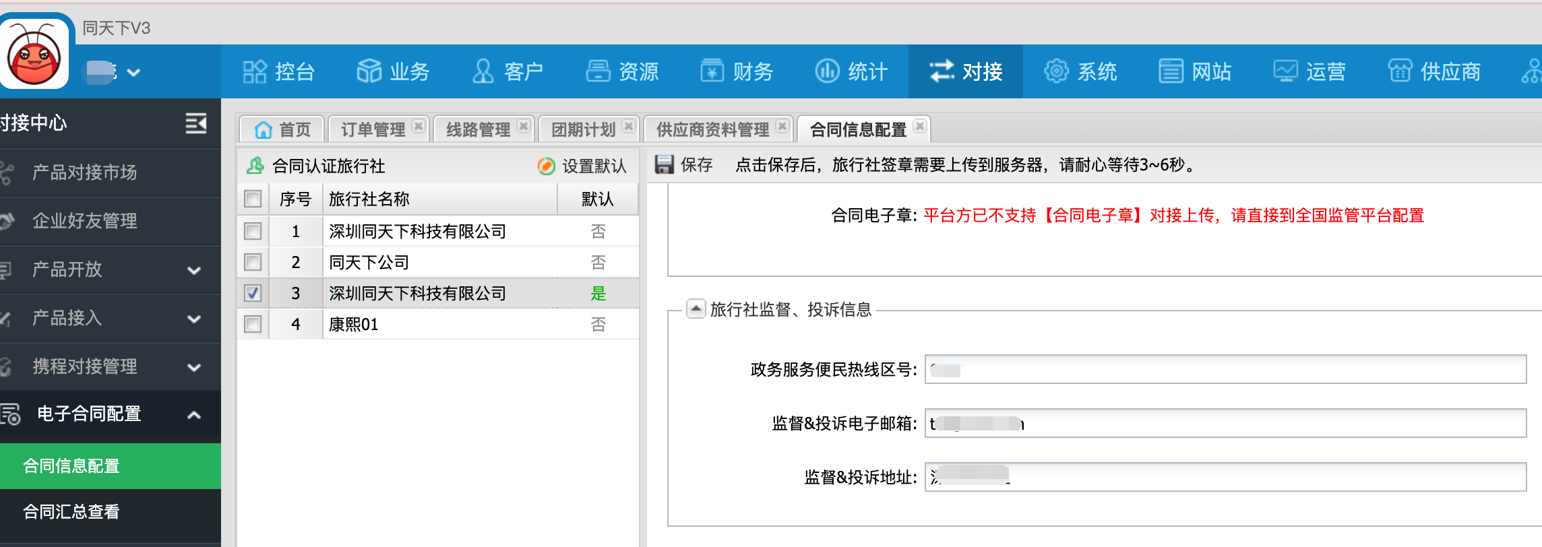Open 合同汇总查看 in the sidebar
1542x547 pixels.
click(71, 512)
